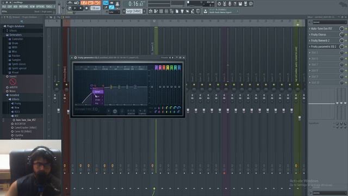
Task: Click the save icon in the top toolbar
Action: [240, 4]
